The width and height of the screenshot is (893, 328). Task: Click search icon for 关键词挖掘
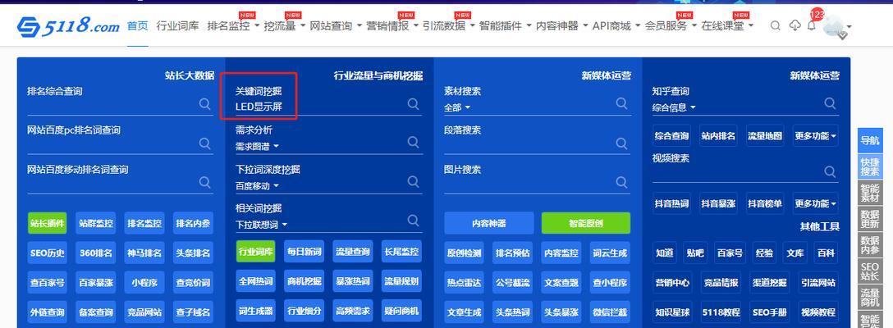tap(414, 103)
